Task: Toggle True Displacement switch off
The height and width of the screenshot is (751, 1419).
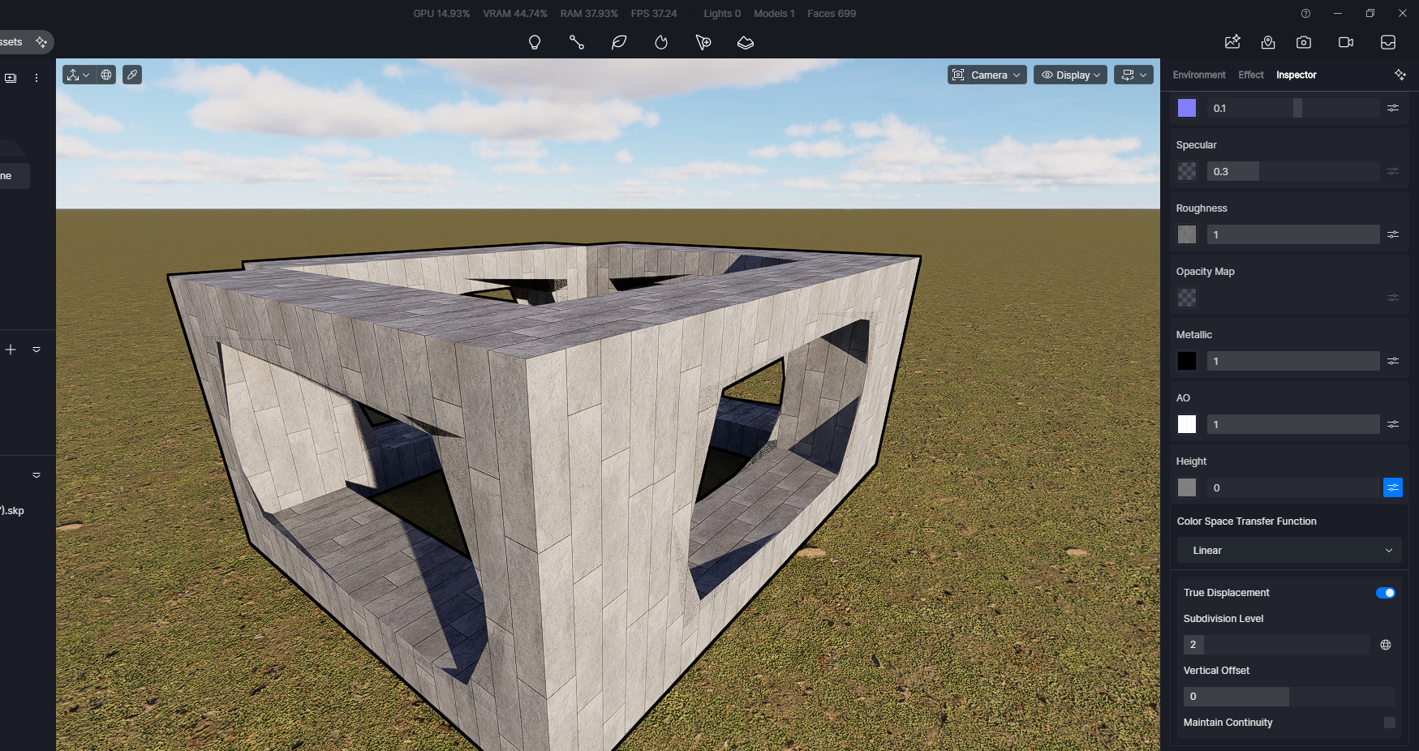Action: 1386,593
